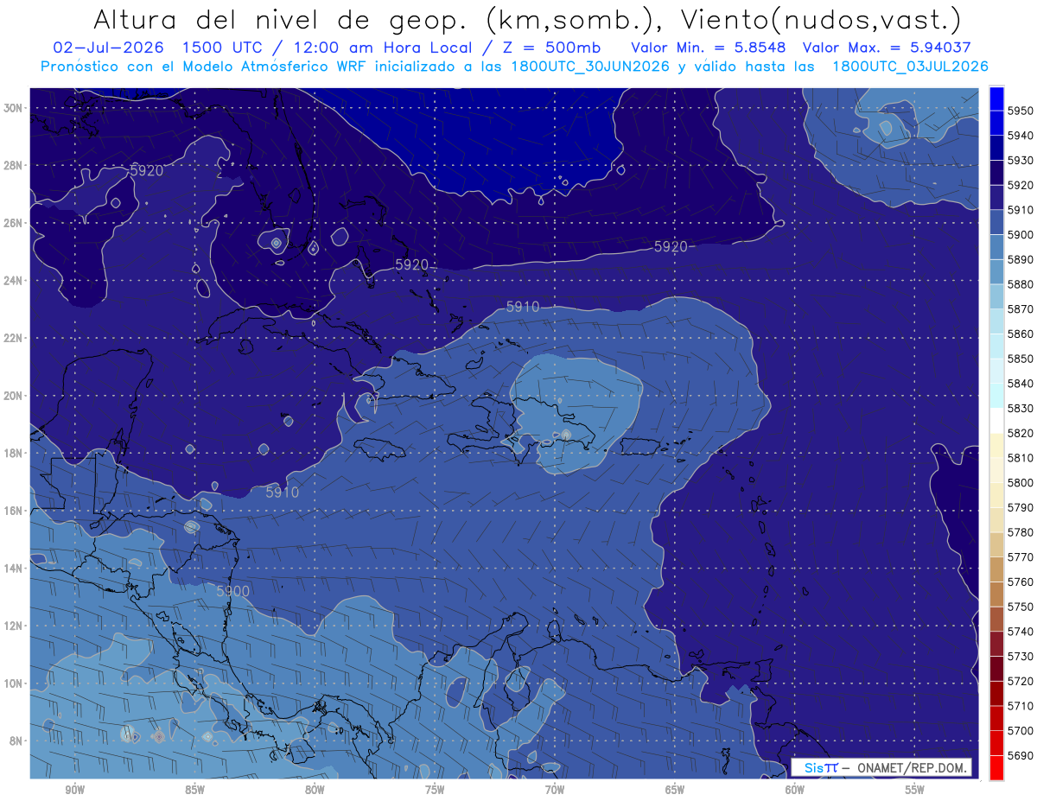Click the '18N' latitude axis label
Screen dimensions: 1037x801
[14, 453]
